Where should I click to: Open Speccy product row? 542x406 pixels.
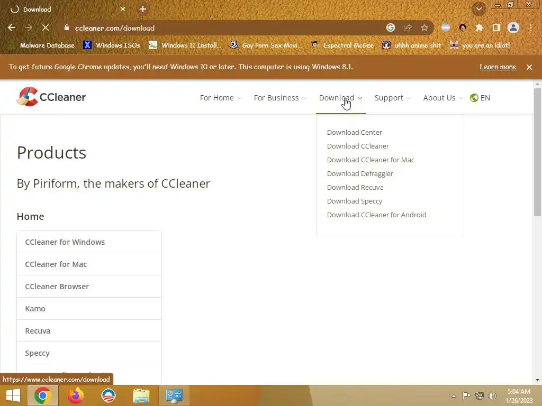[89, 353]
